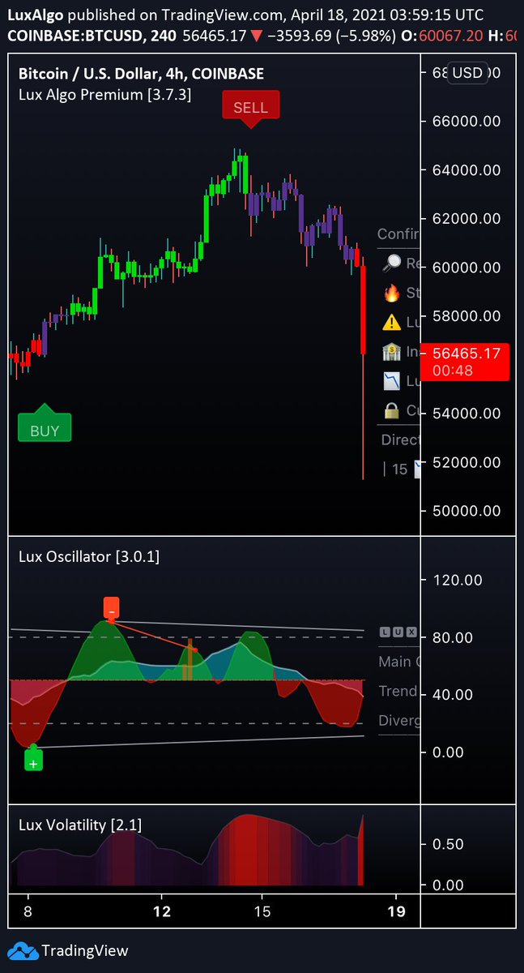Click the 62000.00 price axis label

pos(467,219)
